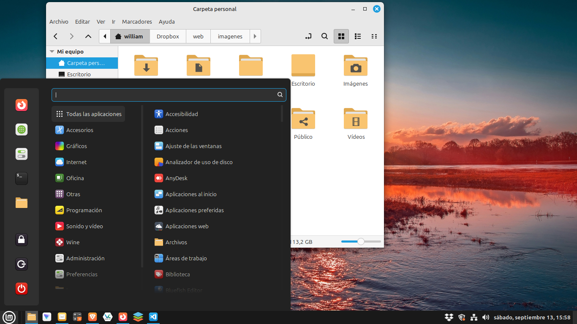577x324 pixels.
Task: Switch to list view
Action: 358,36
